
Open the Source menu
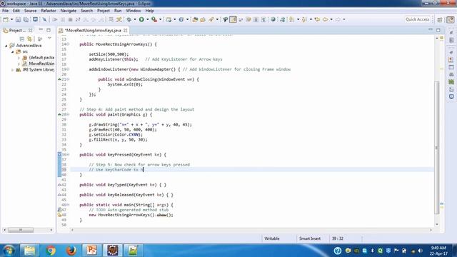pos(30,11)
